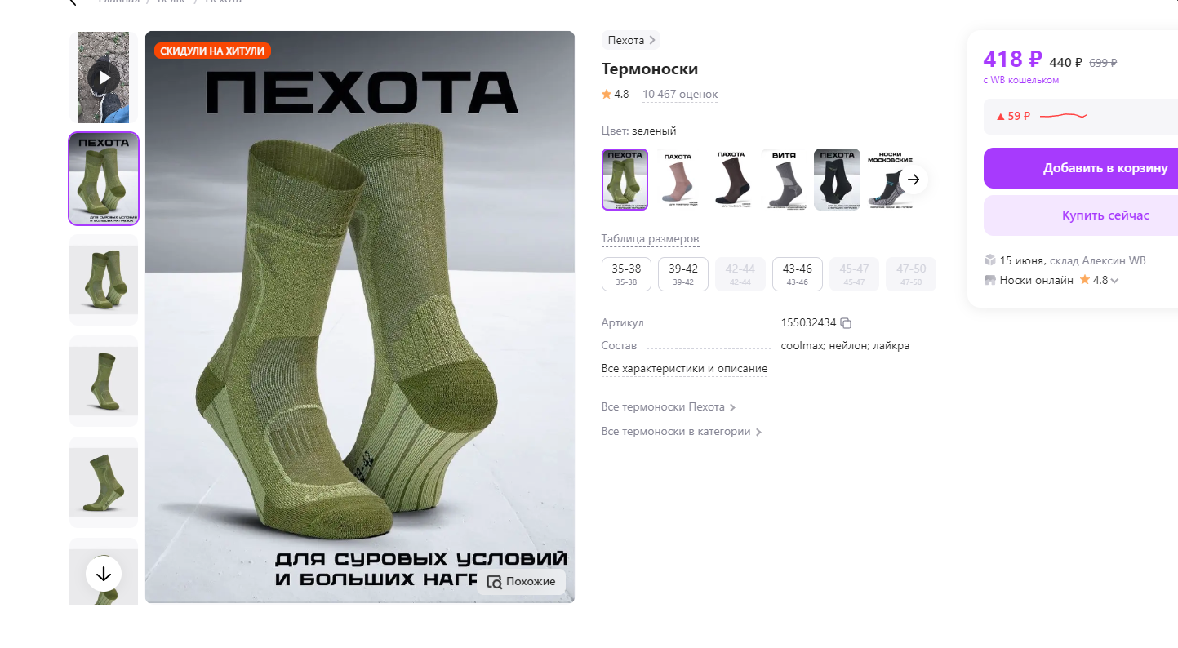Copy the article number 155032434

[847, 323]
